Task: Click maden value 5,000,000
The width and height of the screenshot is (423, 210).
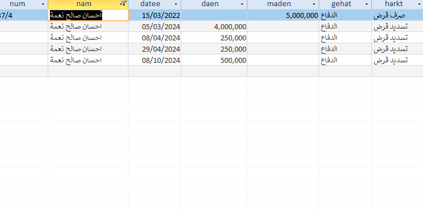Action: click(283, 15)
